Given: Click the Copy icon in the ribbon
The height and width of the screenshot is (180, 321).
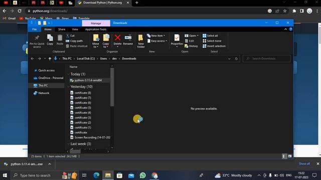Looking at the screenshot, I should point(50,40).
